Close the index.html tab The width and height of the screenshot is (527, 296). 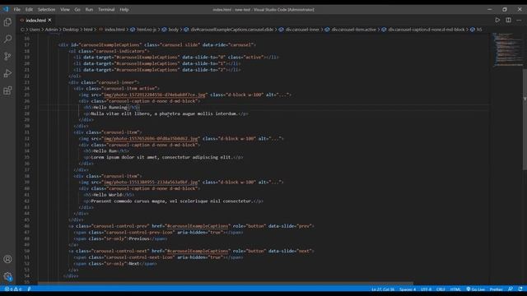[x=49, y=21]
